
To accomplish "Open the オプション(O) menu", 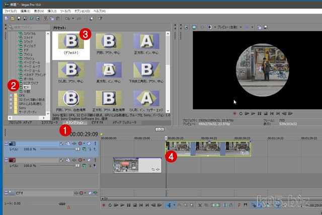I will point(82,11).
